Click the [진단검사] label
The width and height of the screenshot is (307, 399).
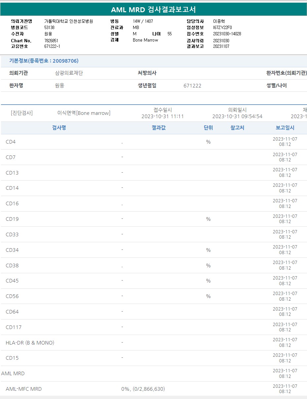[21, 113]
